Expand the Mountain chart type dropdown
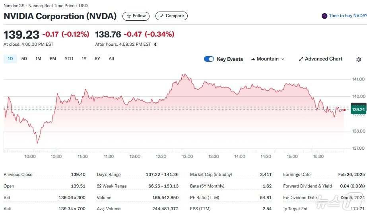The width and height of the screenshot is (367, 215). coord(283,59)
